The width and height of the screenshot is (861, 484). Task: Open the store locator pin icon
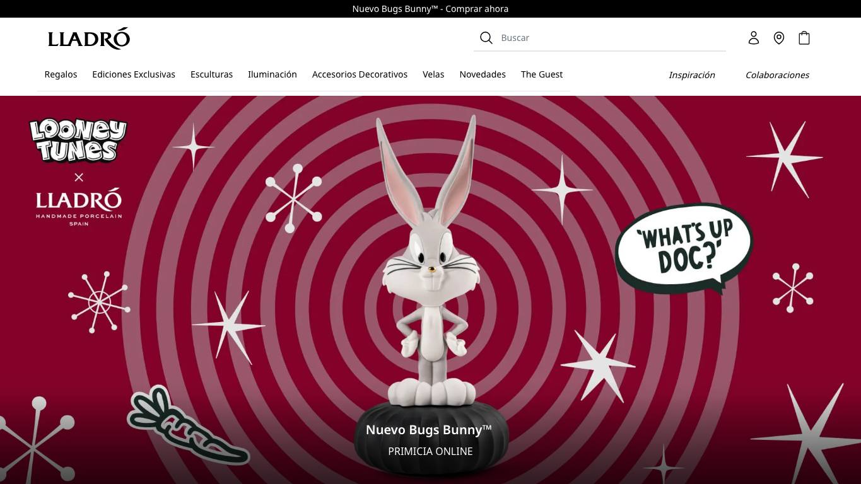point(779,38)
